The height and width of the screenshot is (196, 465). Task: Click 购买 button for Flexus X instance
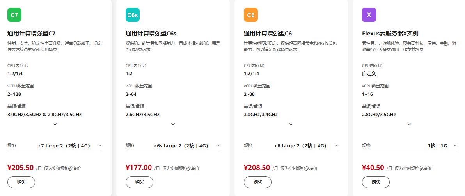click(x=376, y=182)
